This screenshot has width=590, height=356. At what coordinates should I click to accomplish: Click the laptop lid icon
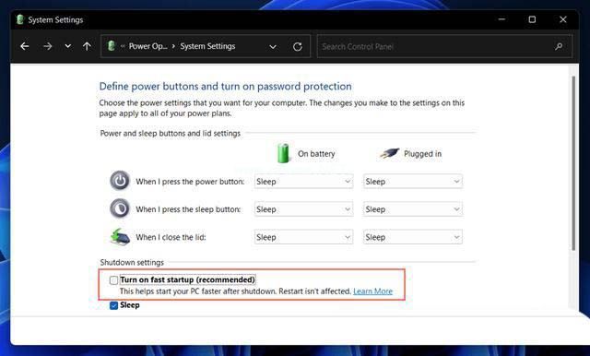tap(120, 237)
